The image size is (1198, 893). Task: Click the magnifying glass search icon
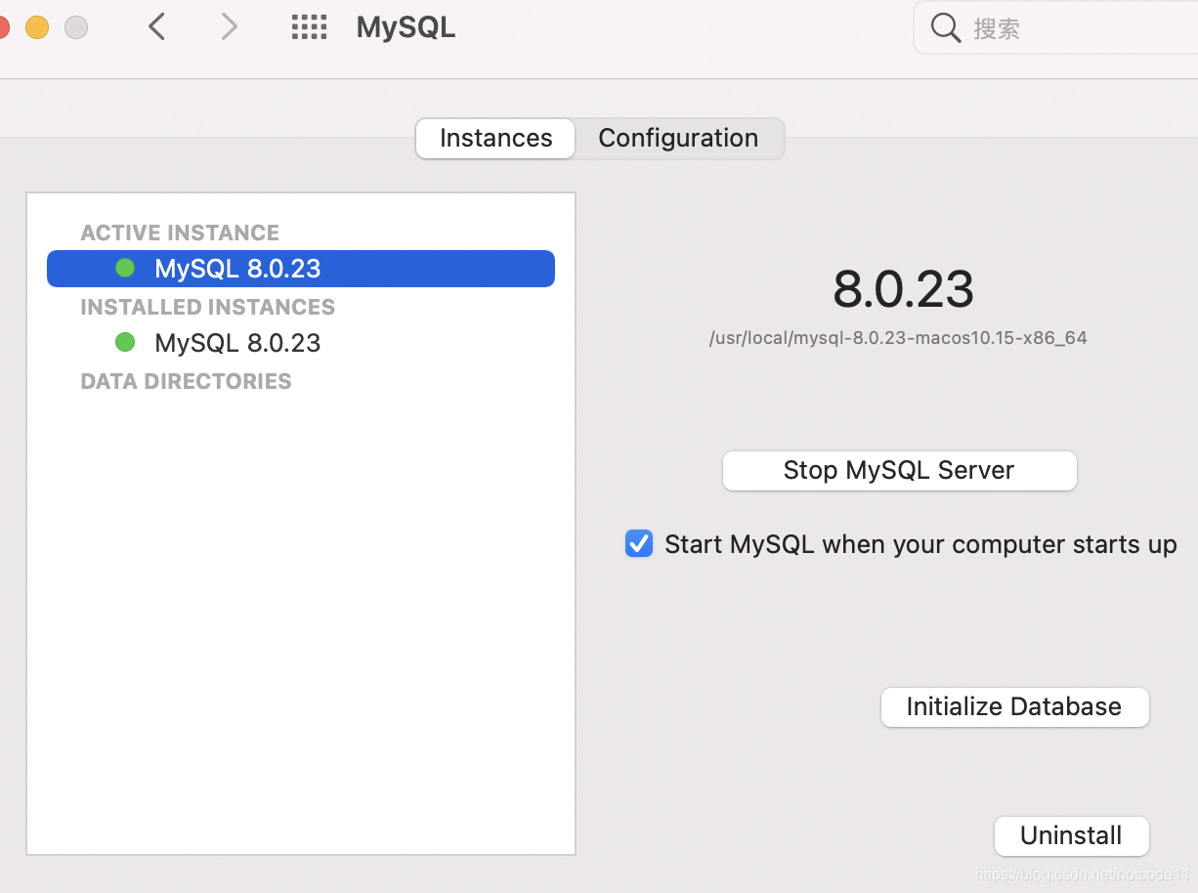[945, 27]
